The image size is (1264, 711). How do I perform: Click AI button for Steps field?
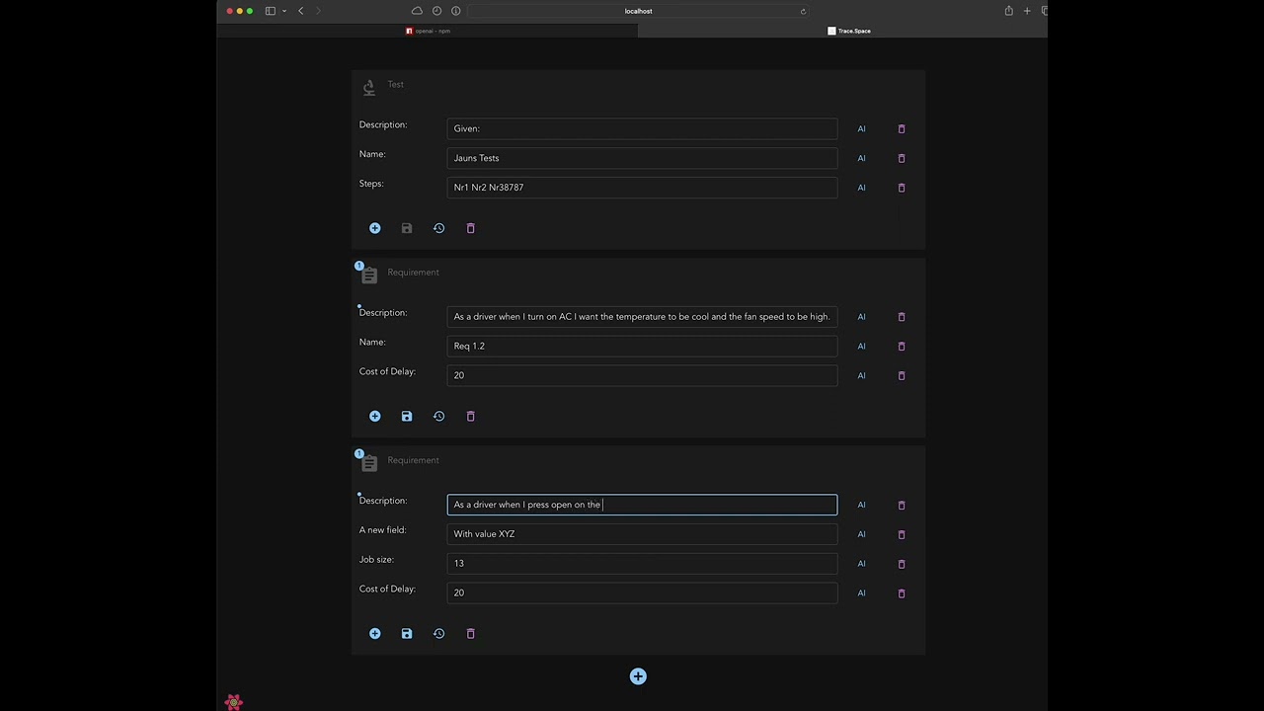tap(861, 188)
